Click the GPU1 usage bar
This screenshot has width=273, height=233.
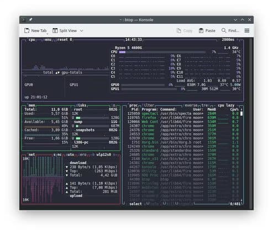point(149,89)
